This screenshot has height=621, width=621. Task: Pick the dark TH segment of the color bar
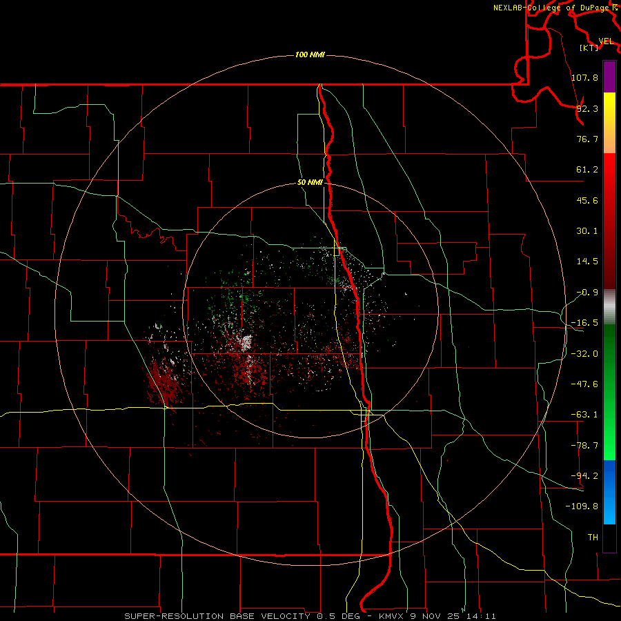pos(609,538)
